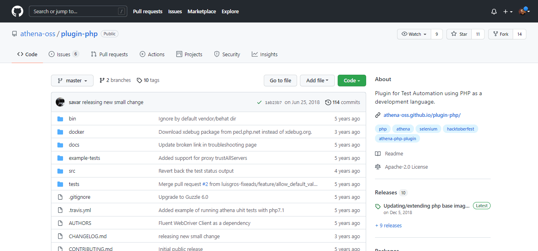The height and width of the screenshot is (251, 538).
Task: Select the hacktoberfest topic tag
Action: [x=461, y=129]
